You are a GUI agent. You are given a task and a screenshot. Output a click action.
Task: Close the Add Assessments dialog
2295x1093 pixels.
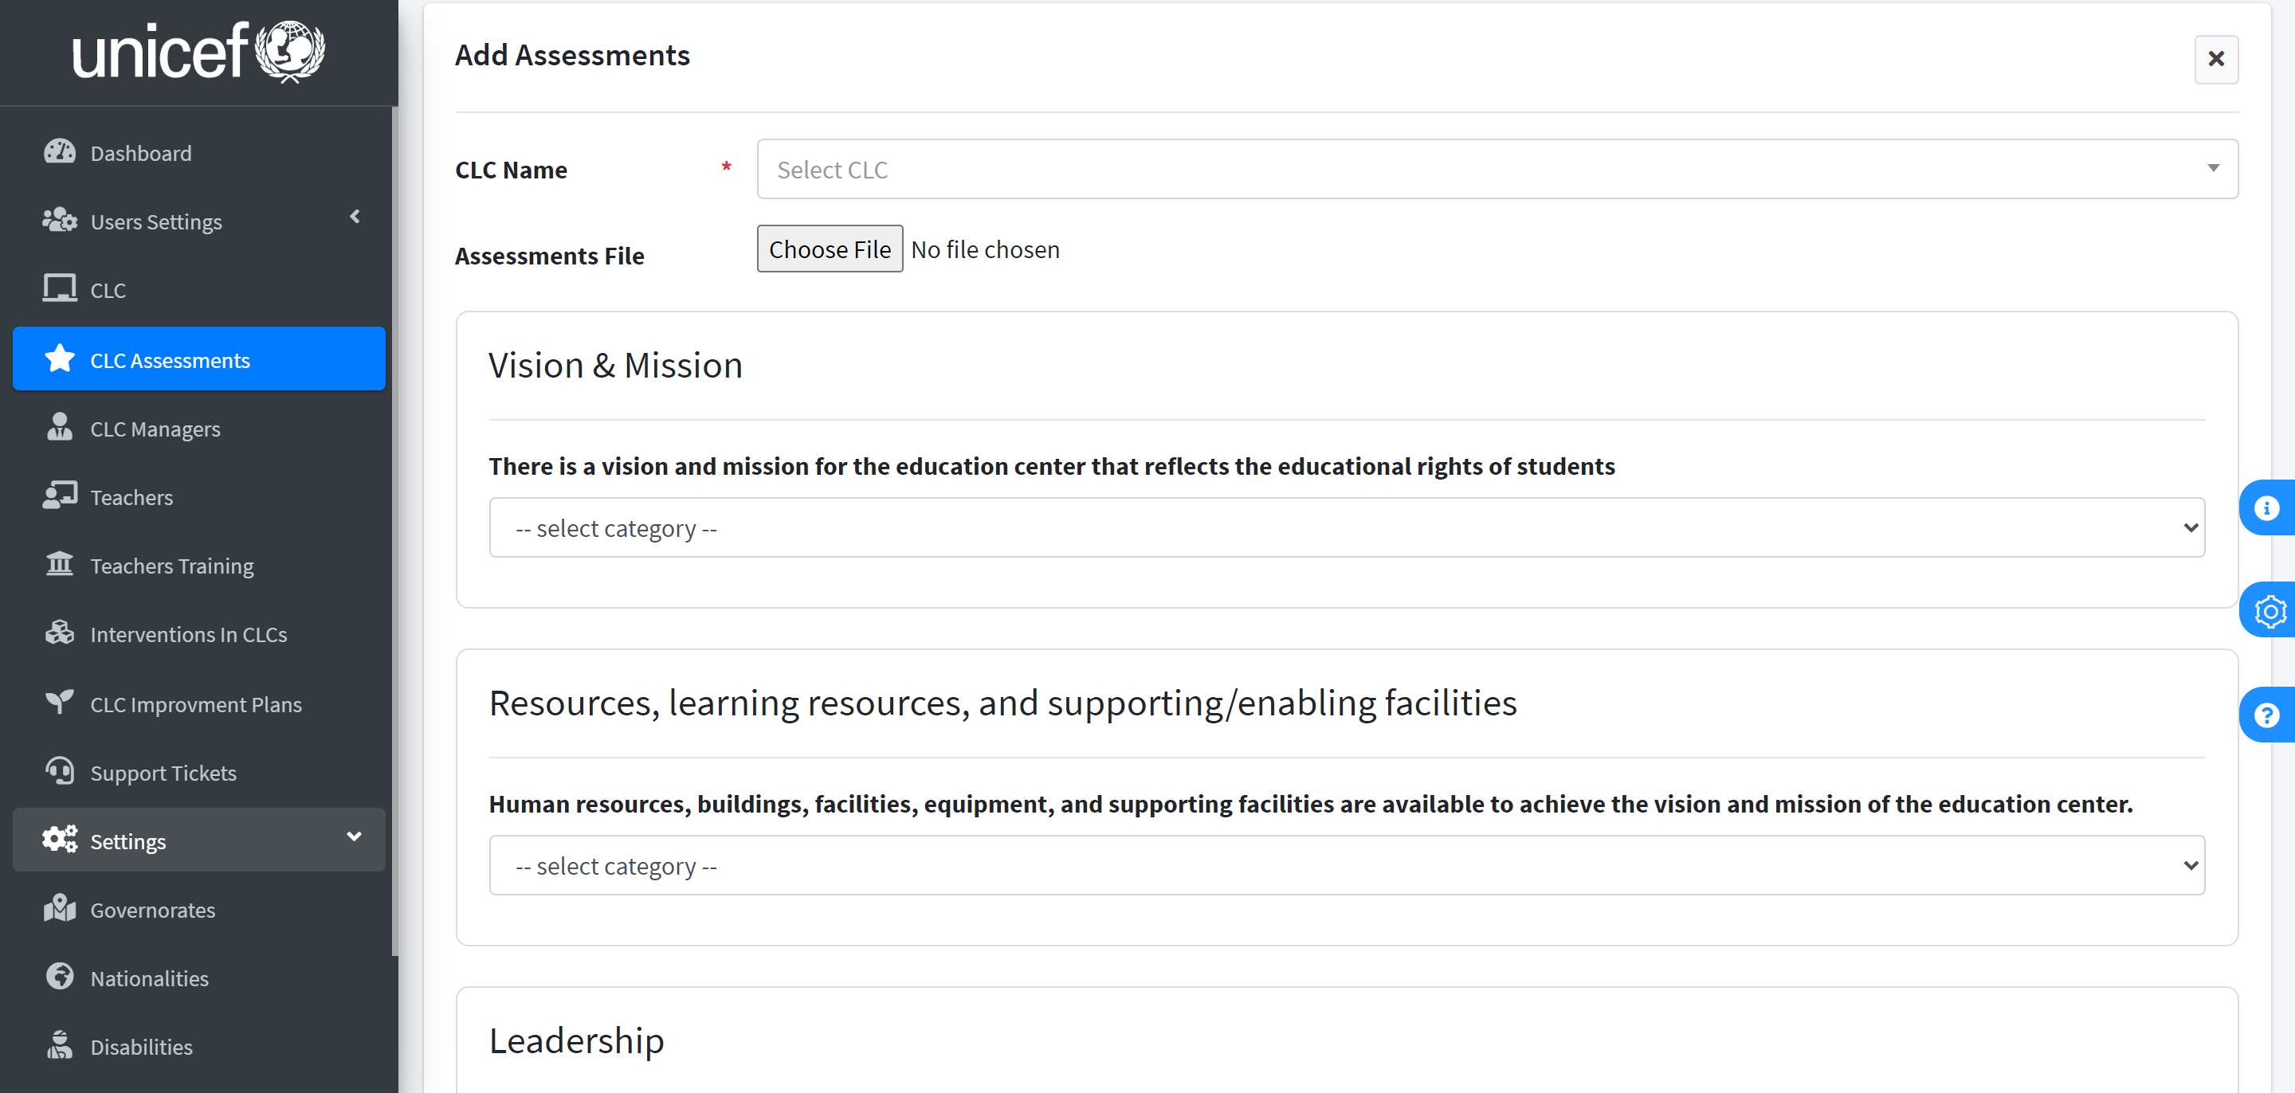[2215, 59]
